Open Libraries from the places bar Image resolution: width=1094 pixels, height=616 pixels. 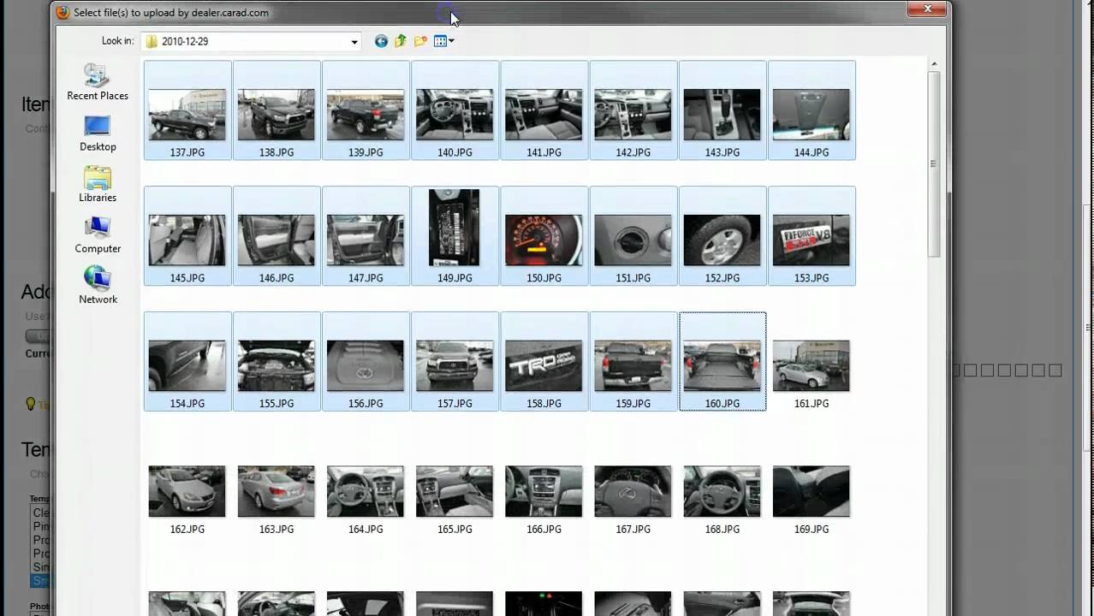[98, 185]
